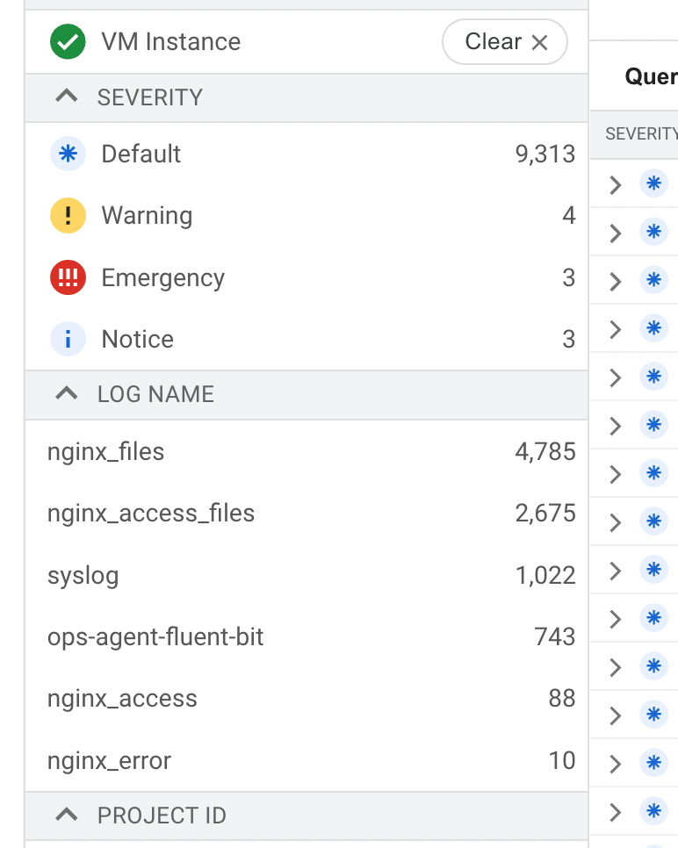Click the nginx_files count 4,785
678x848 pixels.
tap(545, 451)
